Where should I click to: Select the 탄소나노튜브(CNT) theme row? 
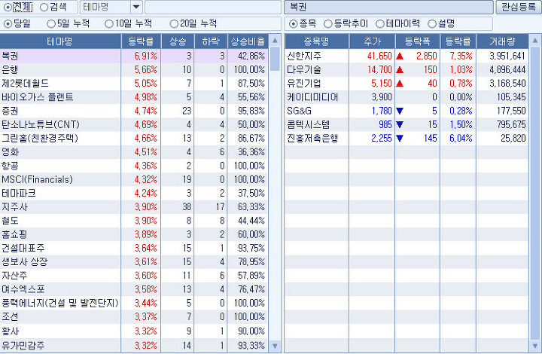pos(134,124)
